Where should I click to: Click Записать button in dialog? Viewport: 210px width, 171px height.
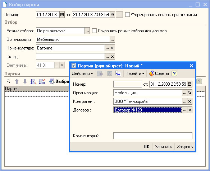(163, 147)
